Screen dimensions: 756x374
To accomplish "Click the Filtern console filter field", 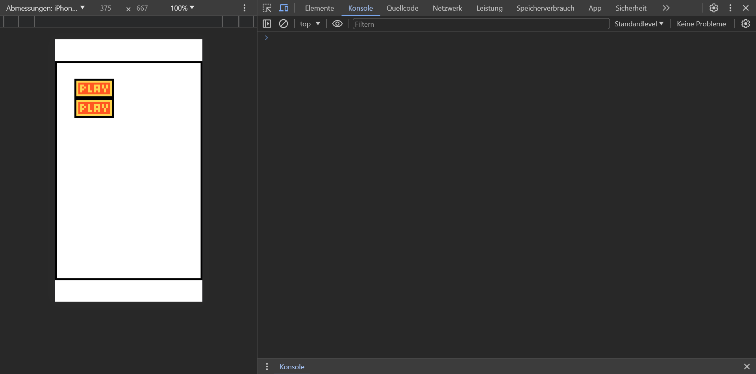I will (x=481, y=24).
